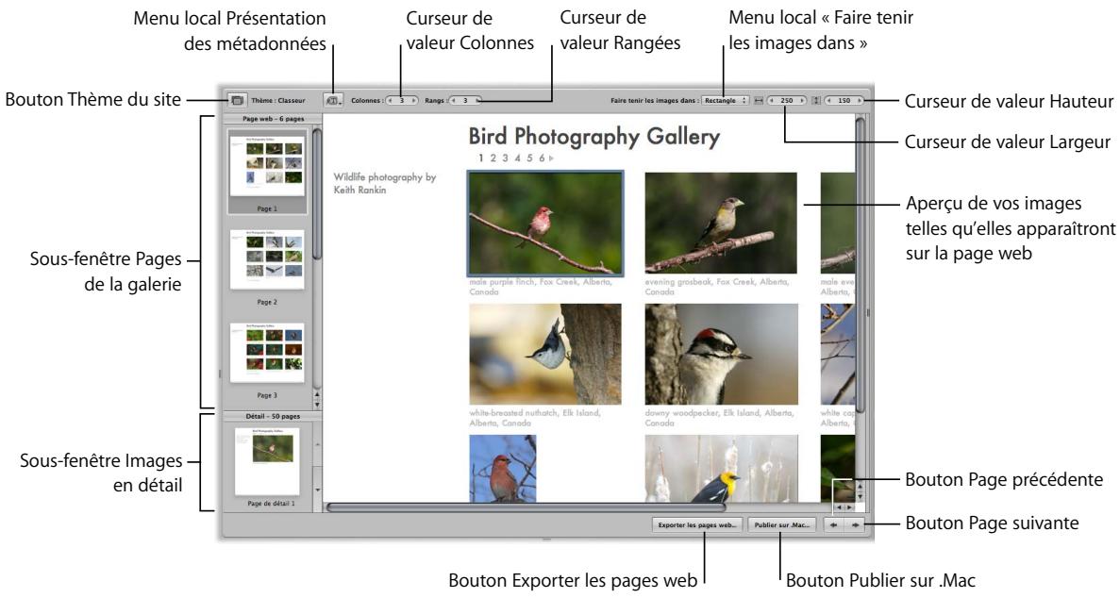Select the male purple finch photo

(x=545, y=223)
